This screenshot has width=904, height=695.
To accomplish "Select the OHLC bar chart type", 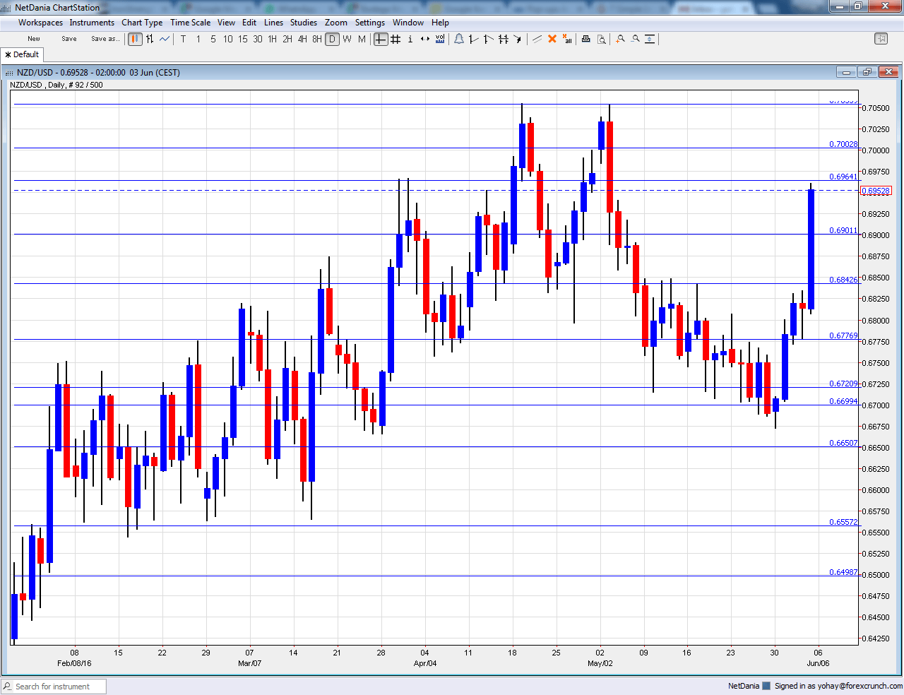I will click(150, 39).
